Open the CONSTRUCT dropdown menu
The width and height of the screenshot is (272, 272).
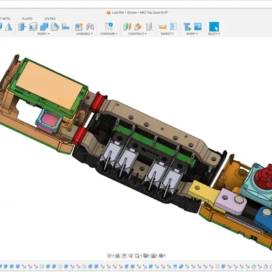point(137,34)
